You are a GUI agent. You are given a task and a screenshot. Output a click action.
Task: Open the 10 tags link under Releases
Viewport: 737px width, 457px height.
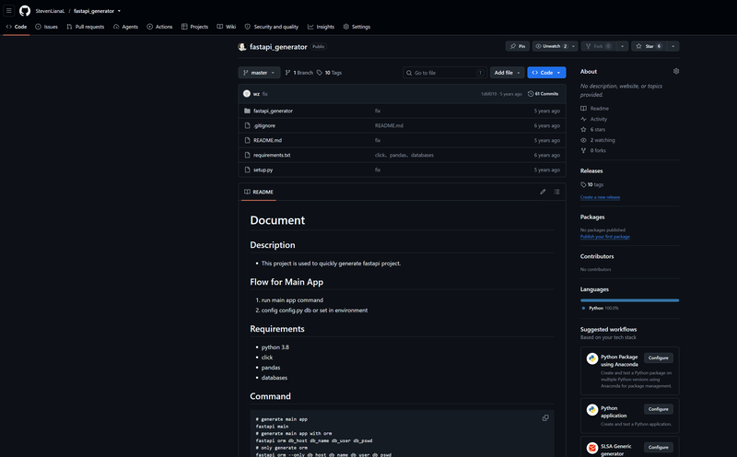(591, 185)
